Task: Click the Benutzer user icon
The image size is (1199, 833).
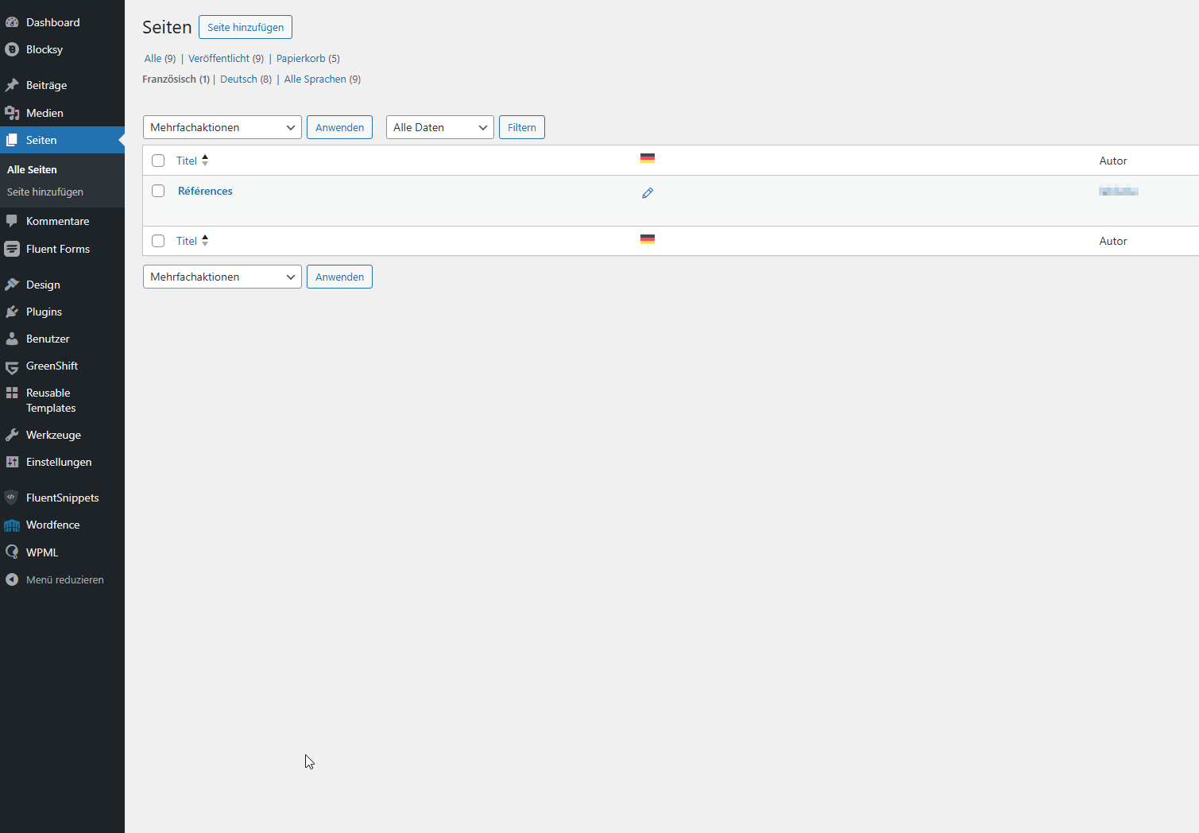Action: tap(12, 339)
